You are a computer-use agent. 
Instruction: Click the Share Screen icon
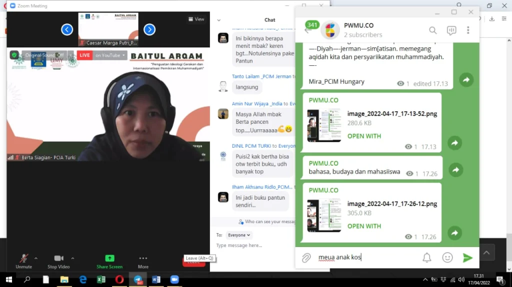[109, 259]
